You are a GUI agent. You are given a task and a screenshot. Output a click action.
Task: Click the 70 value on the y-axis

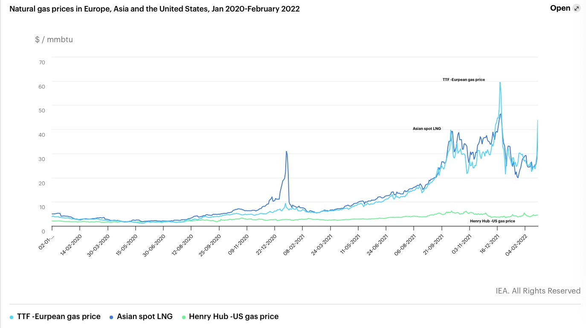click(42, 62)
